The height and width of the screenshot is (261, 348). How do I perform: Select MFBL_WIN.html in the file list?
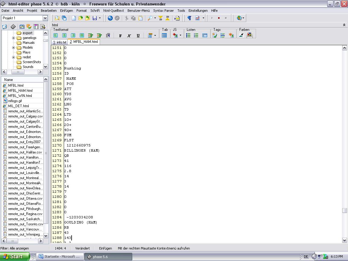[20, 95]
